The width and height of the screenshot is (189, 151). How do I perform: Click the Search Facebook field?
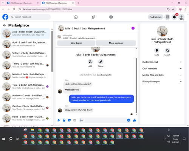click(x=30, y=17)
